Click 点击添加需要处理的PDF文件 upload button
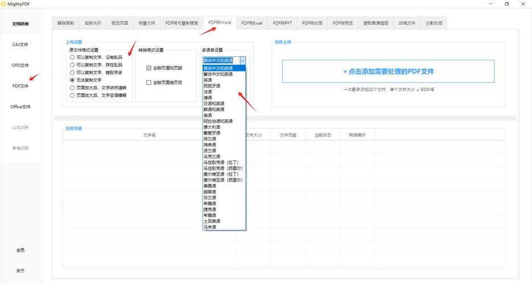Screen dimensions: 532x284 pos(388,72)
